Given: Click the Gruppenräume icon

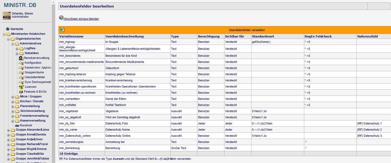Looking at the screenshot, I should pos(22,73).
